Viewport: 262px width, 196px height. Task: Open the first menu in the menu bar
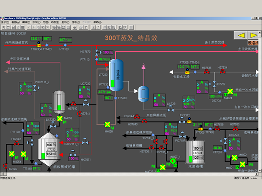point(5,21)
